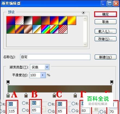
Task: Pick the red Transparent Stripes preset
Action: [x=63, y=29]
